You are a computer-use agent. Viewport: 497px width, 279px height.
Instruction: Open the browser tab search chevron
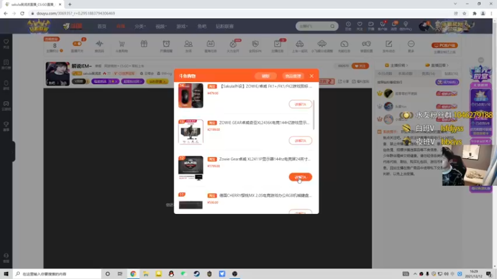[455, 4]
